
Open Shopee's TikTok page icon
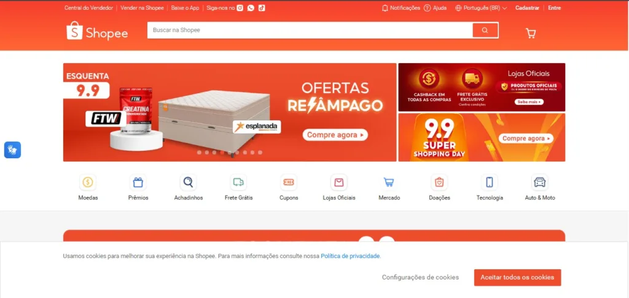262,7
